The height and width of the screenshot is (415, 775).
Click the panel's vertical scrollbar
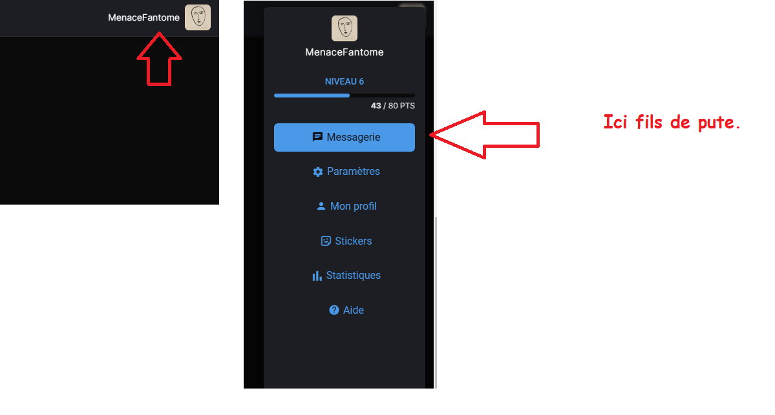pyautogui.click(x=436, y=302)
